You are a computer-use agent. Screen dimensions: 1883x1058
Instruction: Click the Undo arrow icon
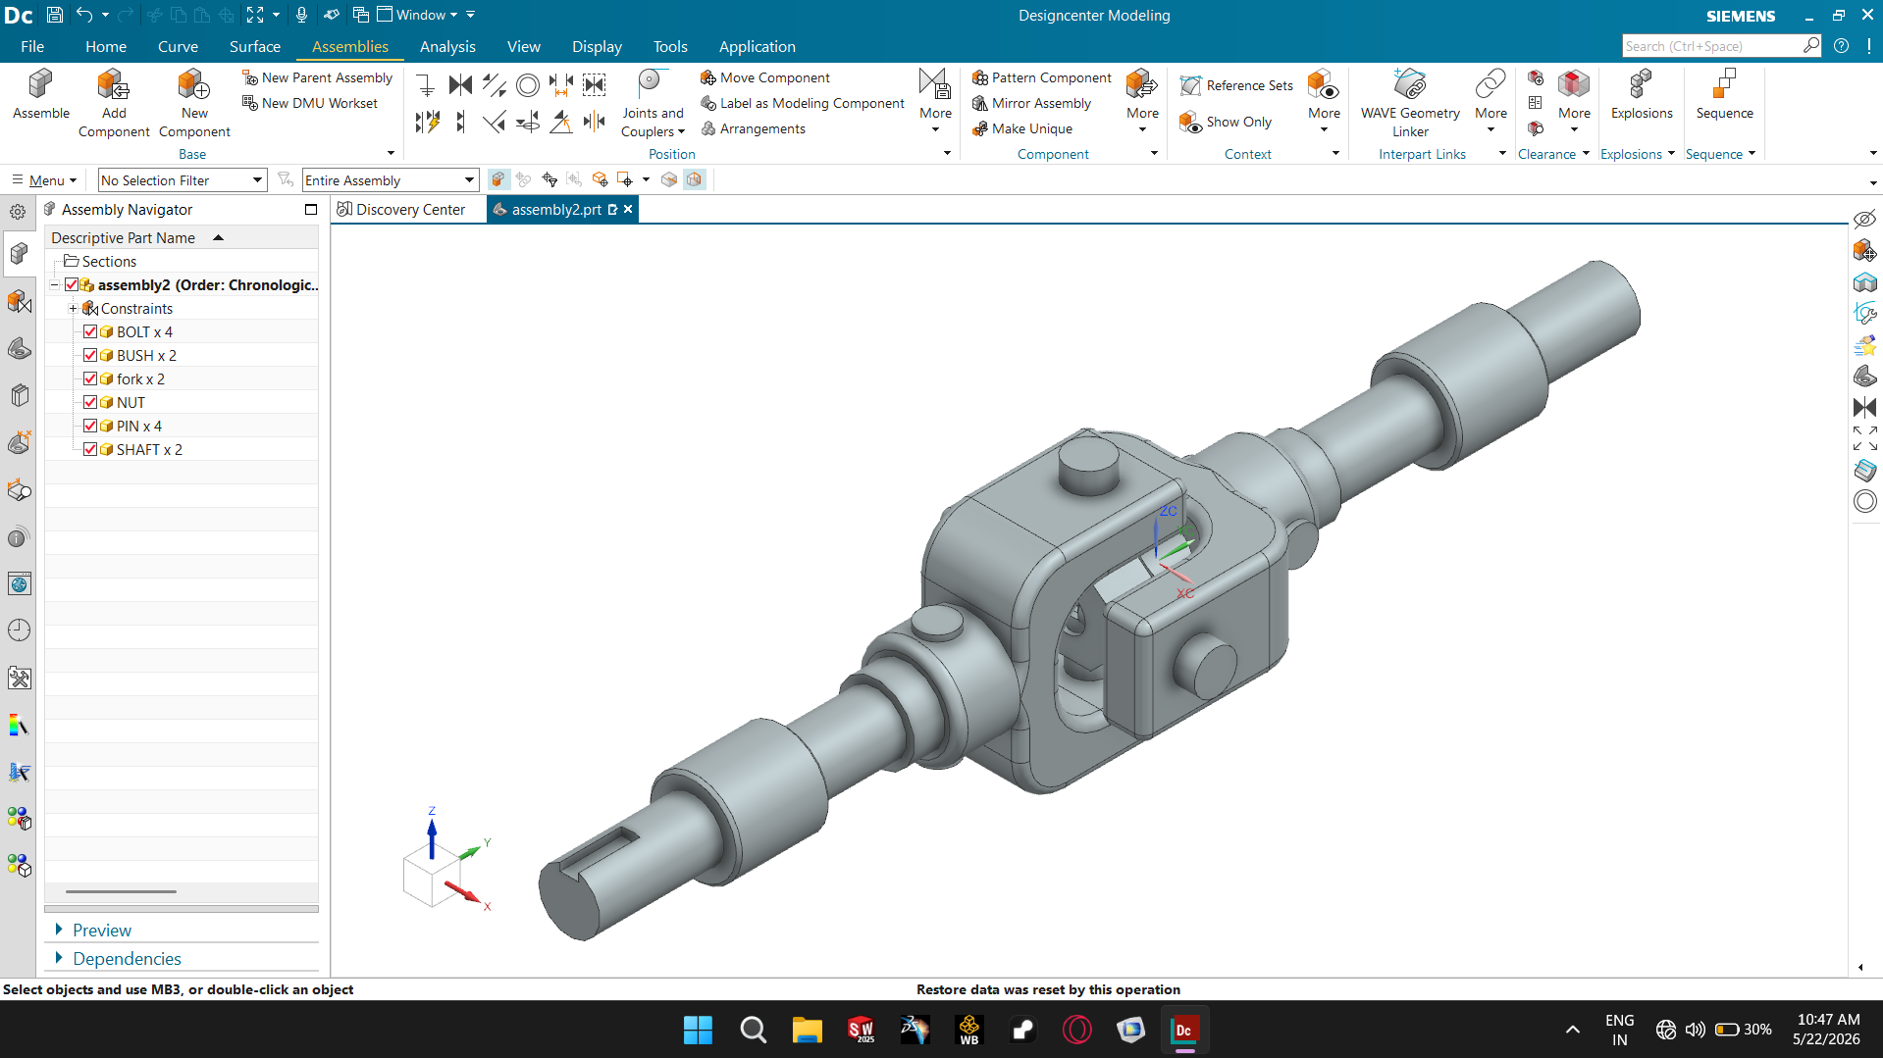pyautogui.click(x=85, y=15)
